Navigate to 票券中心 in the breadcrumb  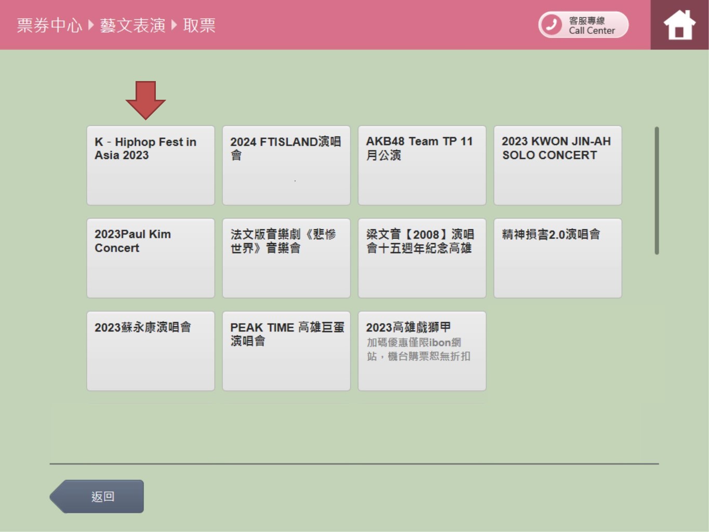49,25
